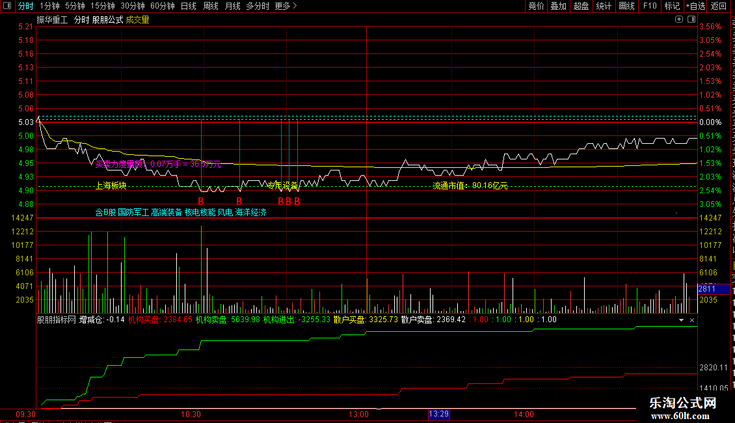Image resolution: width=735 pixels, height=423 pixels.
Task: Click the 标记 mark button
Action: (672, 6)
